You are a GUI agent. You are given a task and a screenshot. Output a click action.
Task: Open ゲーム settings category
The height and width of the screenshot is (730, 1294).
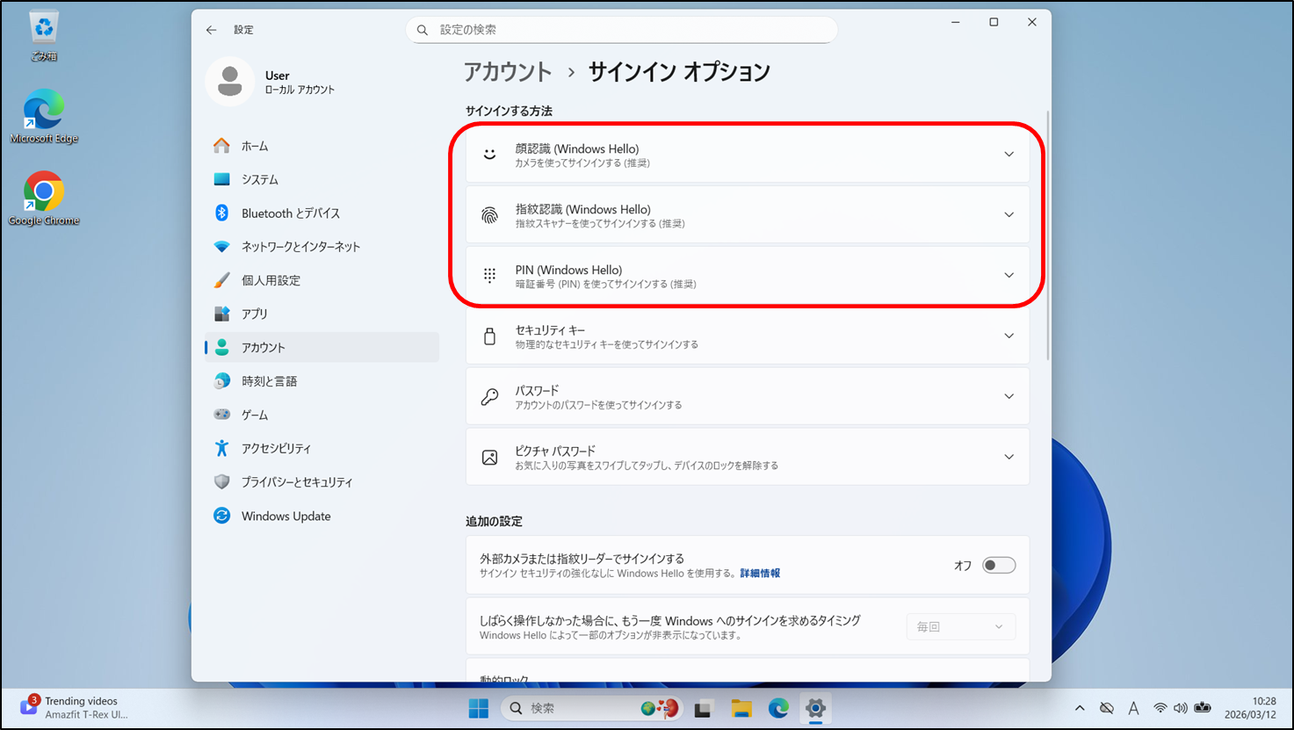[x=322, y=415]
